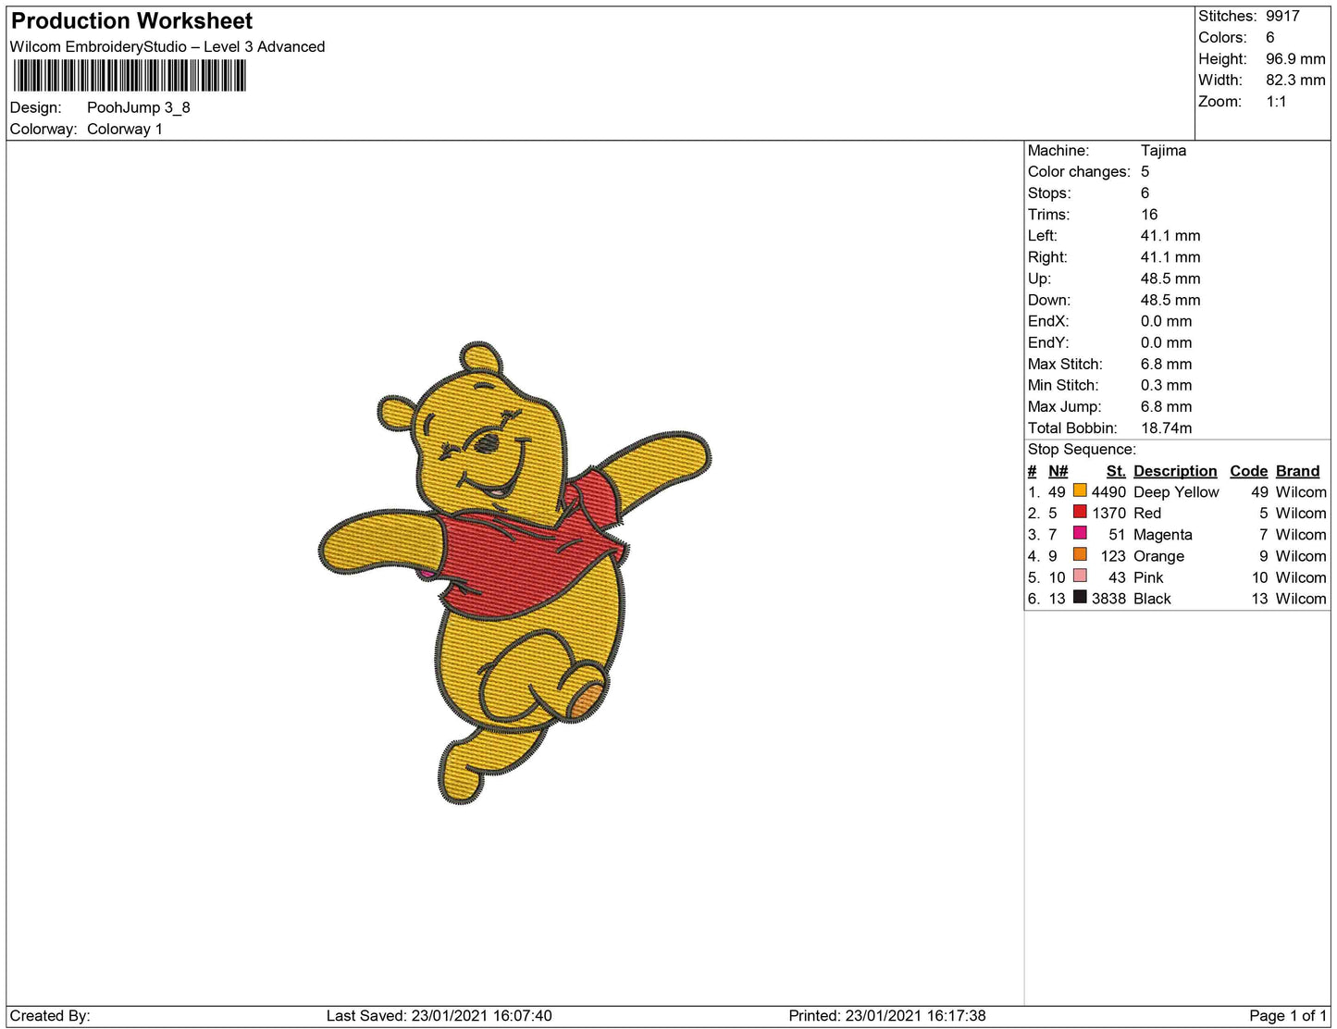Click the Pink thread color swatch
This screenshot has width=1337, height=1029.
[x=1080, y=576]
